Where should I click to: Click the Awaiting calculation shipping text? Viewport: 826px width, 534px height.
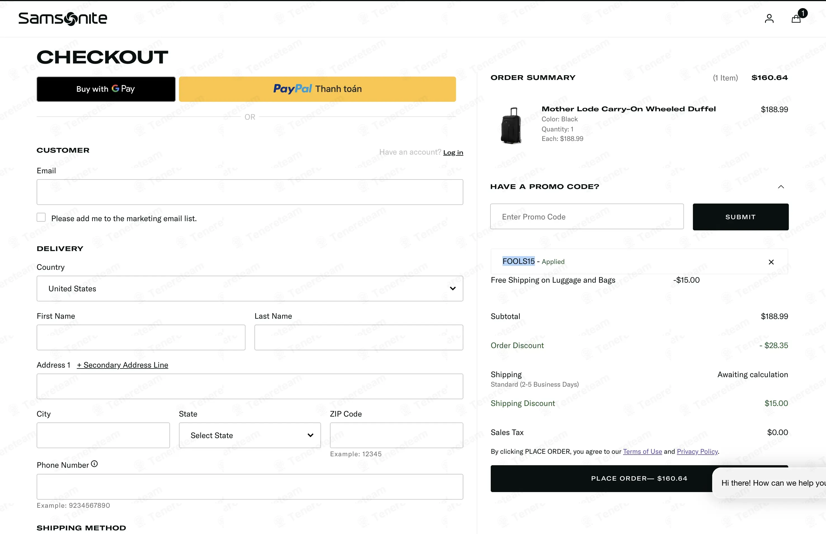pyautogui.click(x=752, y=374)
